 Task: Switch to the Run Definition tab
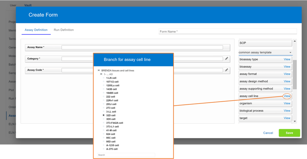[64, 30]
